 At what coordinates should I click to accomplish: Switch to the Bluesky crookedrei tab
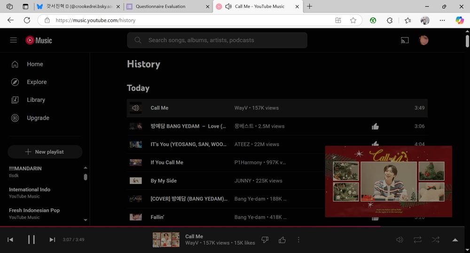tap(79, 6)
